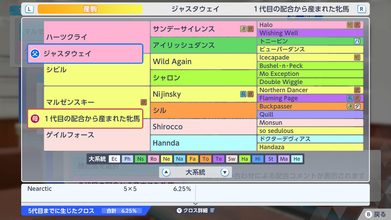
Task: Click シビル in the pedigree
Action: pos(56,70)
